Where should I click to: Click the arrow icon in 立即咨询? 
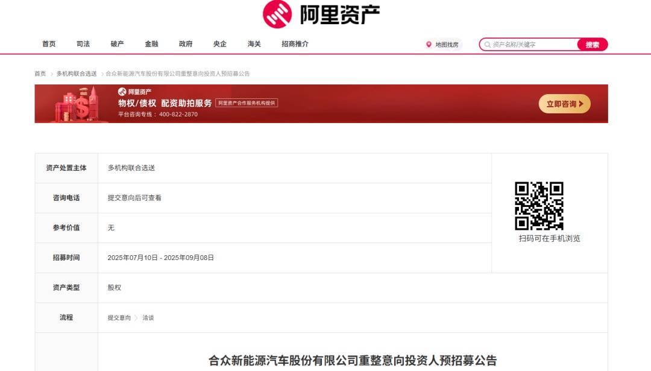click(581, 104)
